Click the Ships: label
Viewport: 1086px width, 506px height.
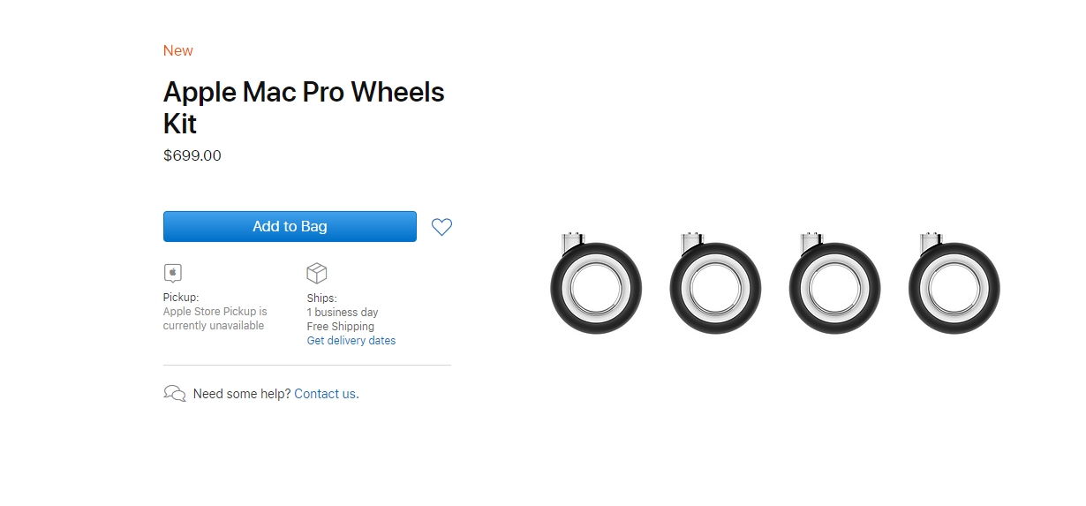tap(321, 298)
